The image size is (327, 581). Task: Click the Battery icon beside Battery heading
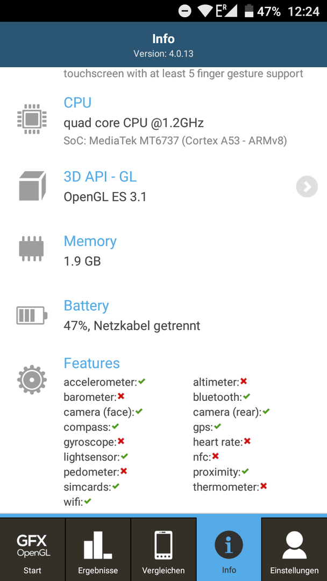tap(32, 315)
